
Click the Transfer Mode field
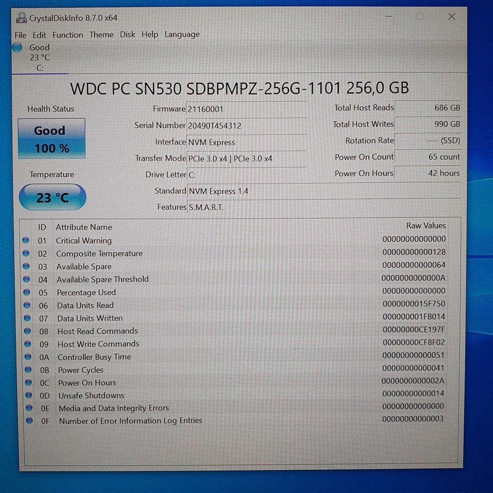pos(246,159)
